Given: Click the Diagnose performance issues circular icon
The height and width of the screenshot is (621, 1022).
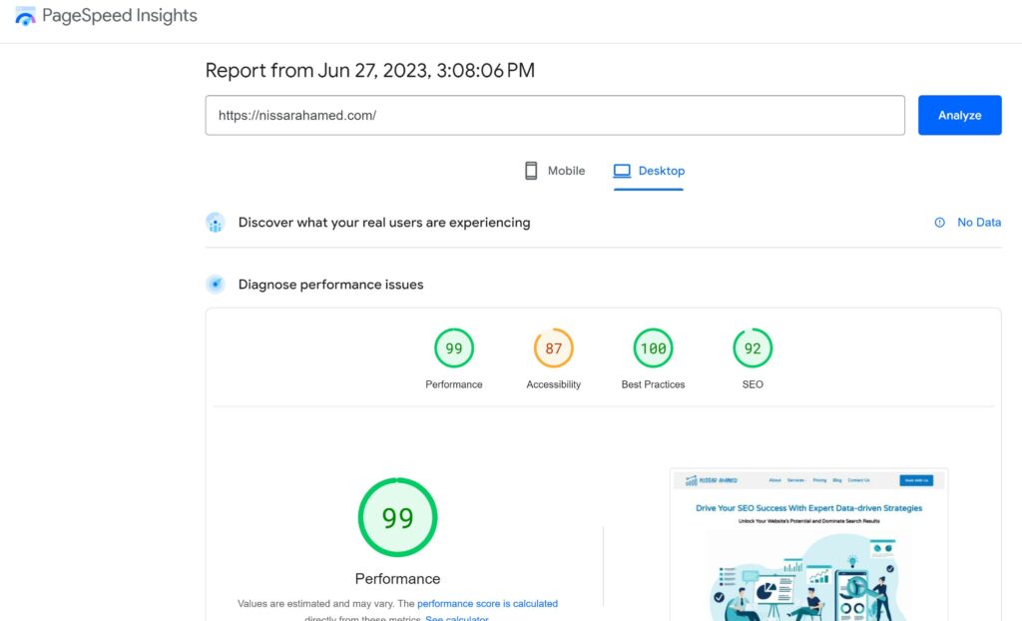Looking at the screenshot, I should (216, 284).
